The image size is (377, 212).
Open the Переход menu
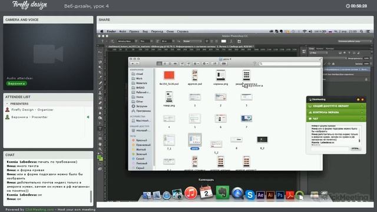(x=157, y=31)
